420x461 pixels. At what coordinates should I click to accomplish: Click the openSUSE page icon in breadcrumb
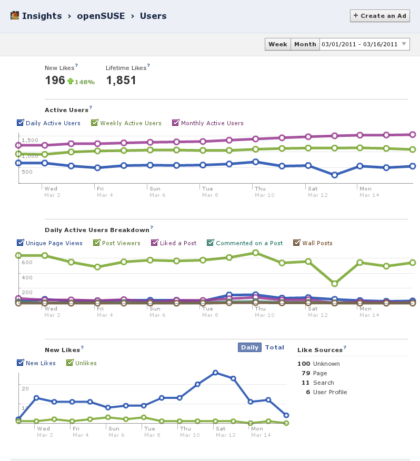point(15,16)
